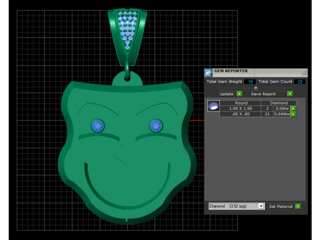
Task: Click the '.80 X .80' size cell
Action: 241,114
